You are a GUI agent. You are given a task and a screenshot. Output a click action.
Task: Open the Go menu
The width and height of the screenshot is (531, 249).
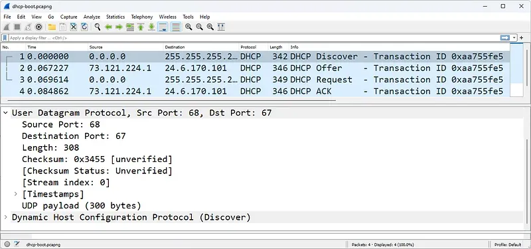51,17
